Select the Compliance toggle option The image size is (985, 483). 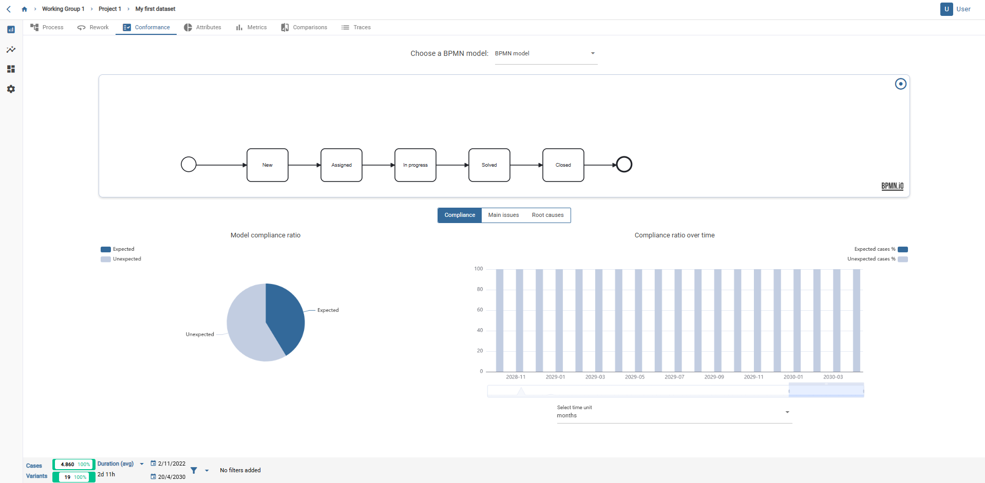(x=459, y=215)
